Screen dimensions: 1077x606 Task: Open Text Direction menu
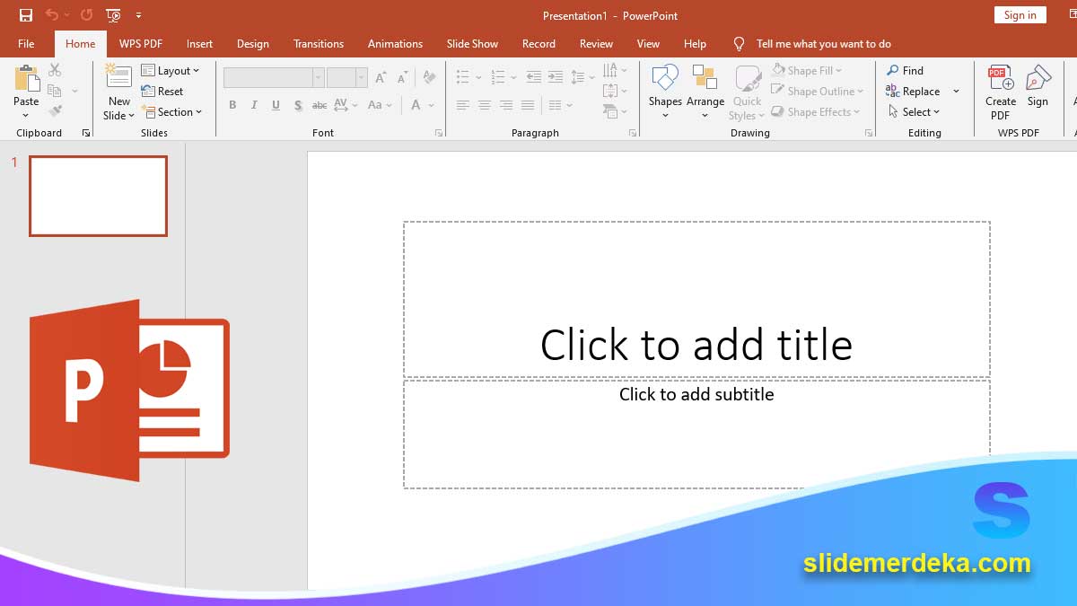[x=615, y=70]
